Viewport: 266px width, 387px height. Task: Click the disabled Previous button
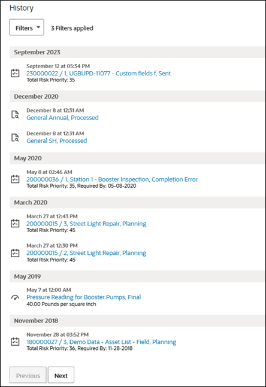[28, 376]
